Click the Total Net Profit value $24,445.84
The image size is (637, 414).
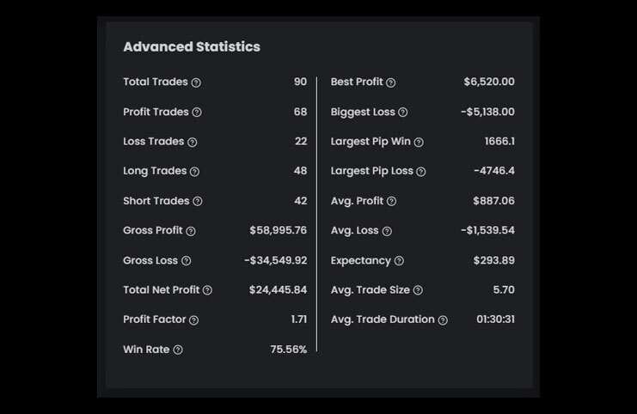(278, 290)
